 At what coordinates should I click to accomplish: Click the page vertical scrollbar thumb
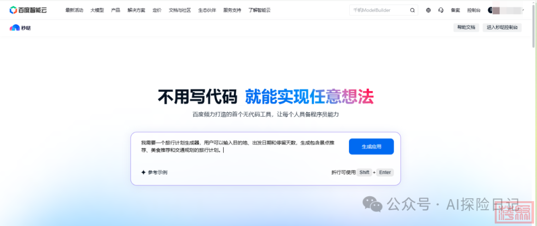tap(534, 26)
